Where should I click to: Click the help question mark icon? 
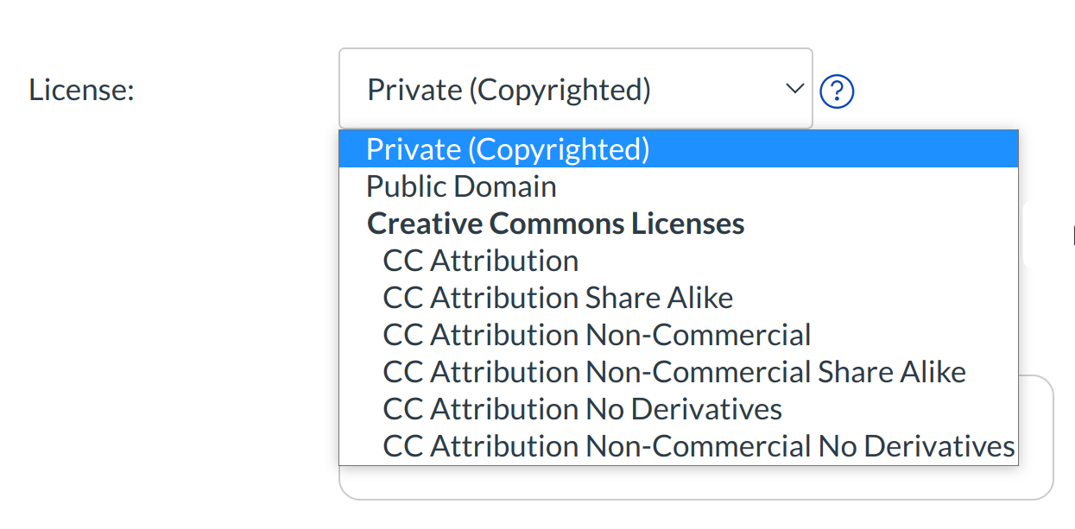point(837,91)
